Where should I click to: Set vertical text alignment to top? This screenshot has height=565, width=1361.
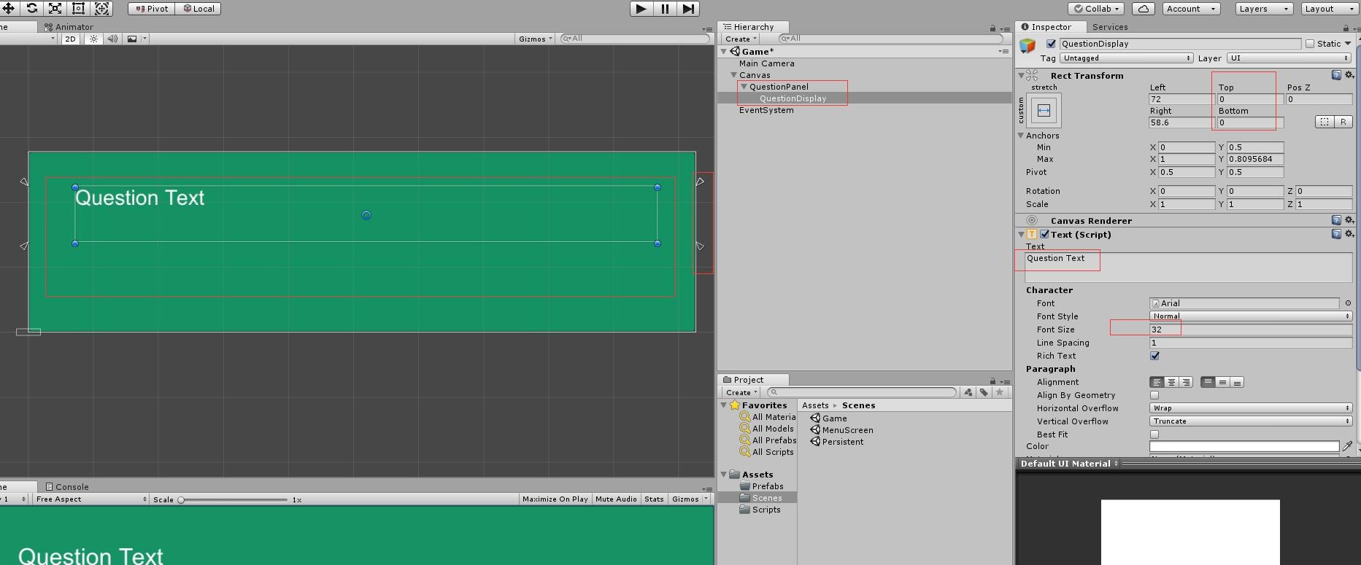[1208, 382]
